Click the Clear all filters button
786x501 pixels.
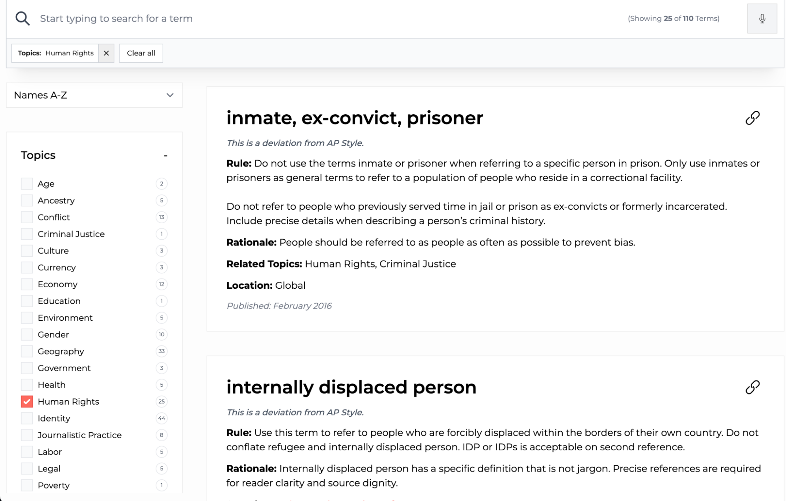pos(141,53)
